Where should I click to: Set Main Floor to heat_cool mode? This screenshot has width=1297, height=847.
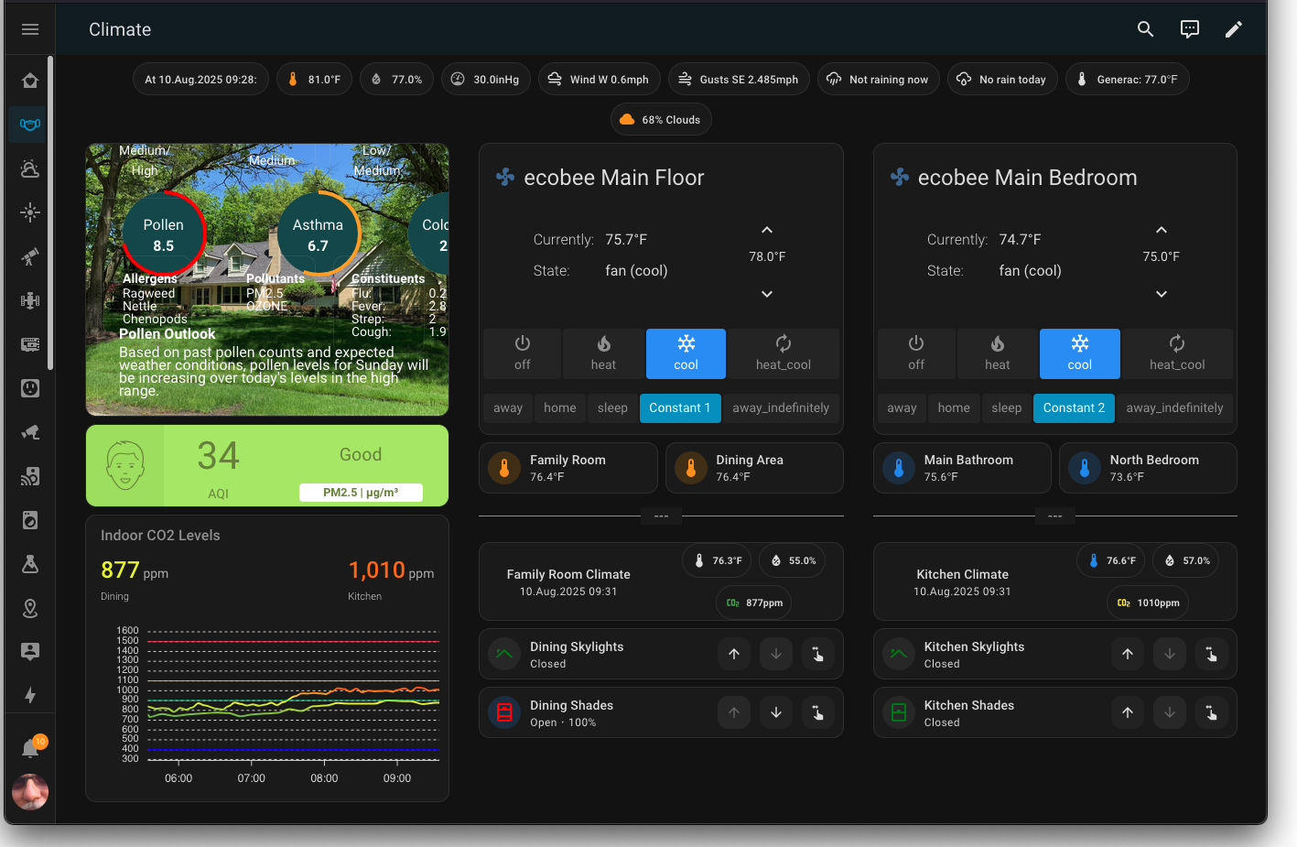pos(784,353)
